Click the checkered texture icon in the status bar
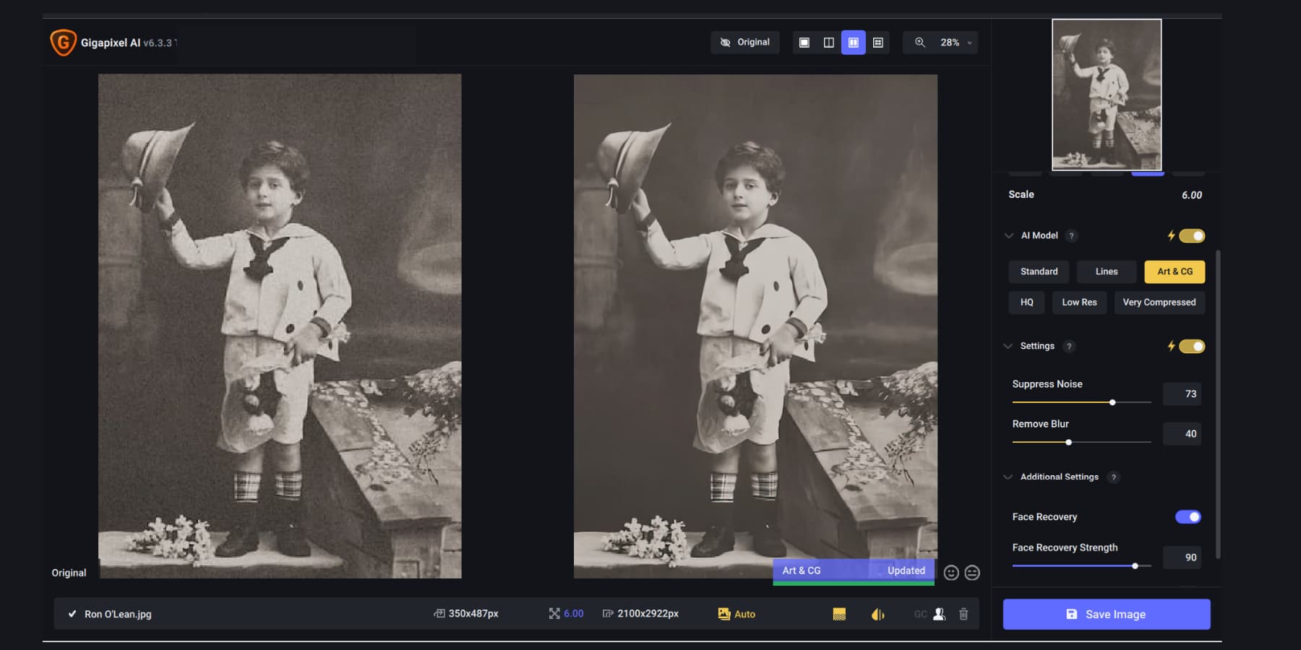 point(838,614)
